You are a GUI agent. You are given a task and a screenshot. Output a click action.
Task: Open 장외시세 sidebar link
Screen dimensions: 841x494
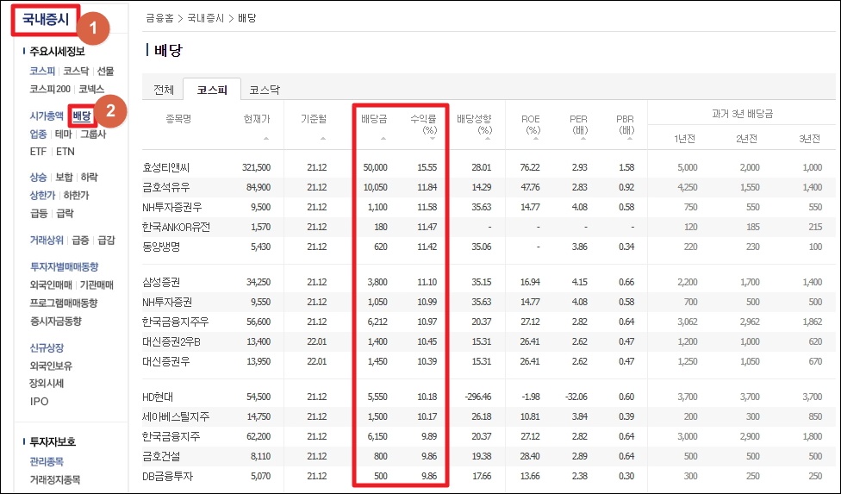pyautogui.click(x=47, y=384)
